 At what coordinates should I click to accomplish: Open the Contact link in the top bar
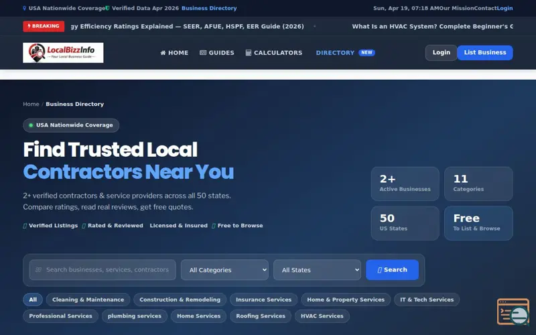pyautogui.click(x=485, y=8)
